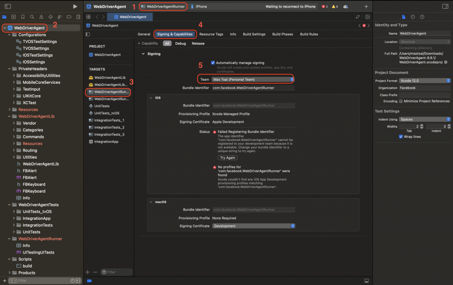
Task: Click the editor swap arrows icon
Action: pyautogui.click(x=357, y=17)
